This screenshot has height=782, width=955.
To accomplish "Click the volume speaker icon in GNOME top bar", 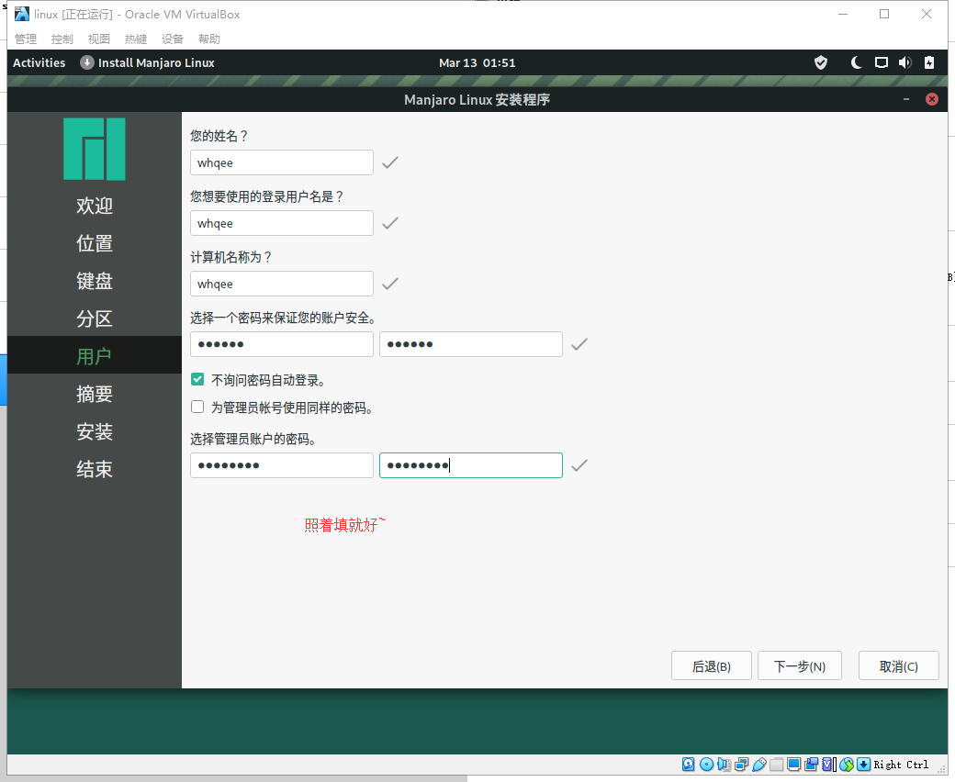I will [904, 62].
